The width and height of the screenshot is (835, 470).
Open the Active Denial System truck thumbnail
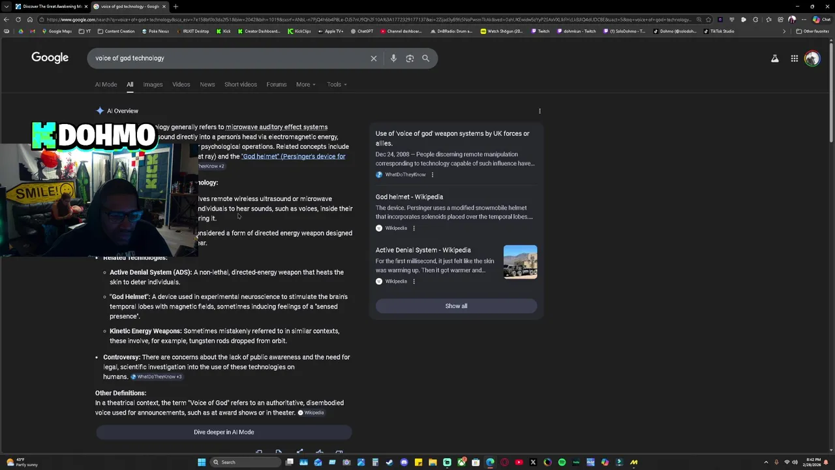pos(521,262)
